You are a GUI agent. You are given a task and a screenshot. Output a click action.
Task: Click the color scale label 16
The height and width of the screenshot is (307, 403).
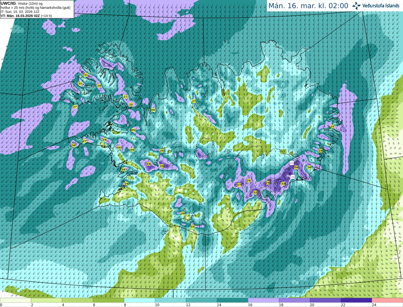(x=250, y=305)
